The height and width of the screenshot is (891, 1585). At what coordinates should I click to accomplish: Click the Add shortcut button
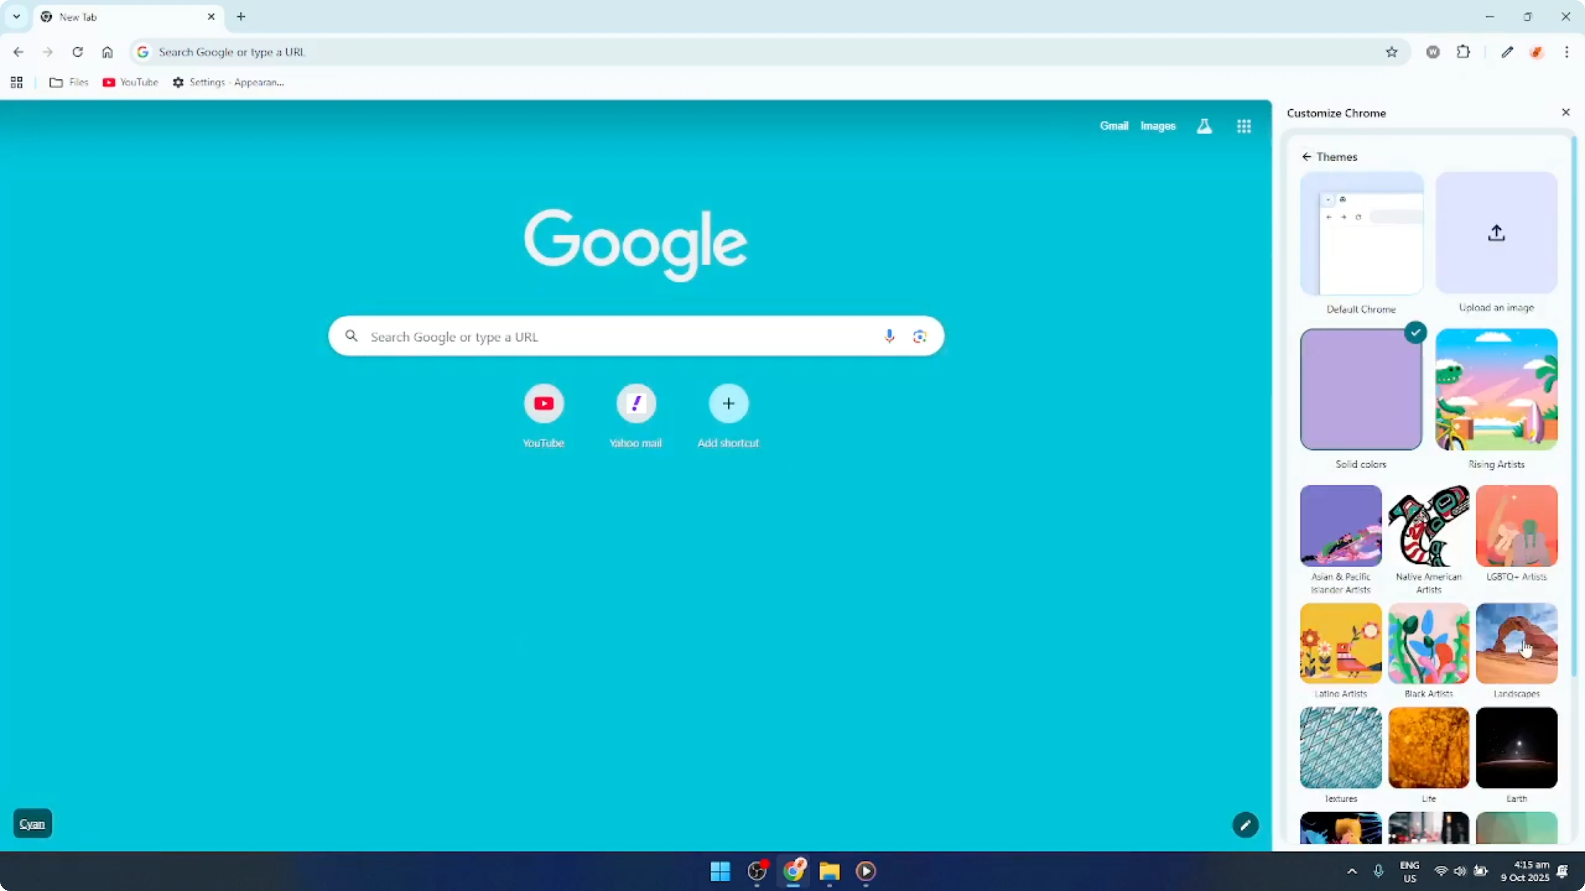point(728,403)
